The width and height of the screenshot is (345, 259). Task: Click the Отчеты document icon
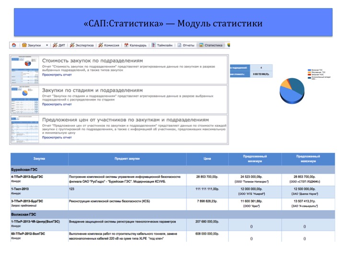tap(179, 46)
